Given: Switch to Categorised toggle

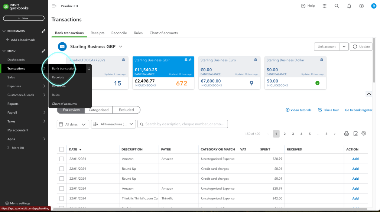Looking at the screenshot, I should pos(98,110).
